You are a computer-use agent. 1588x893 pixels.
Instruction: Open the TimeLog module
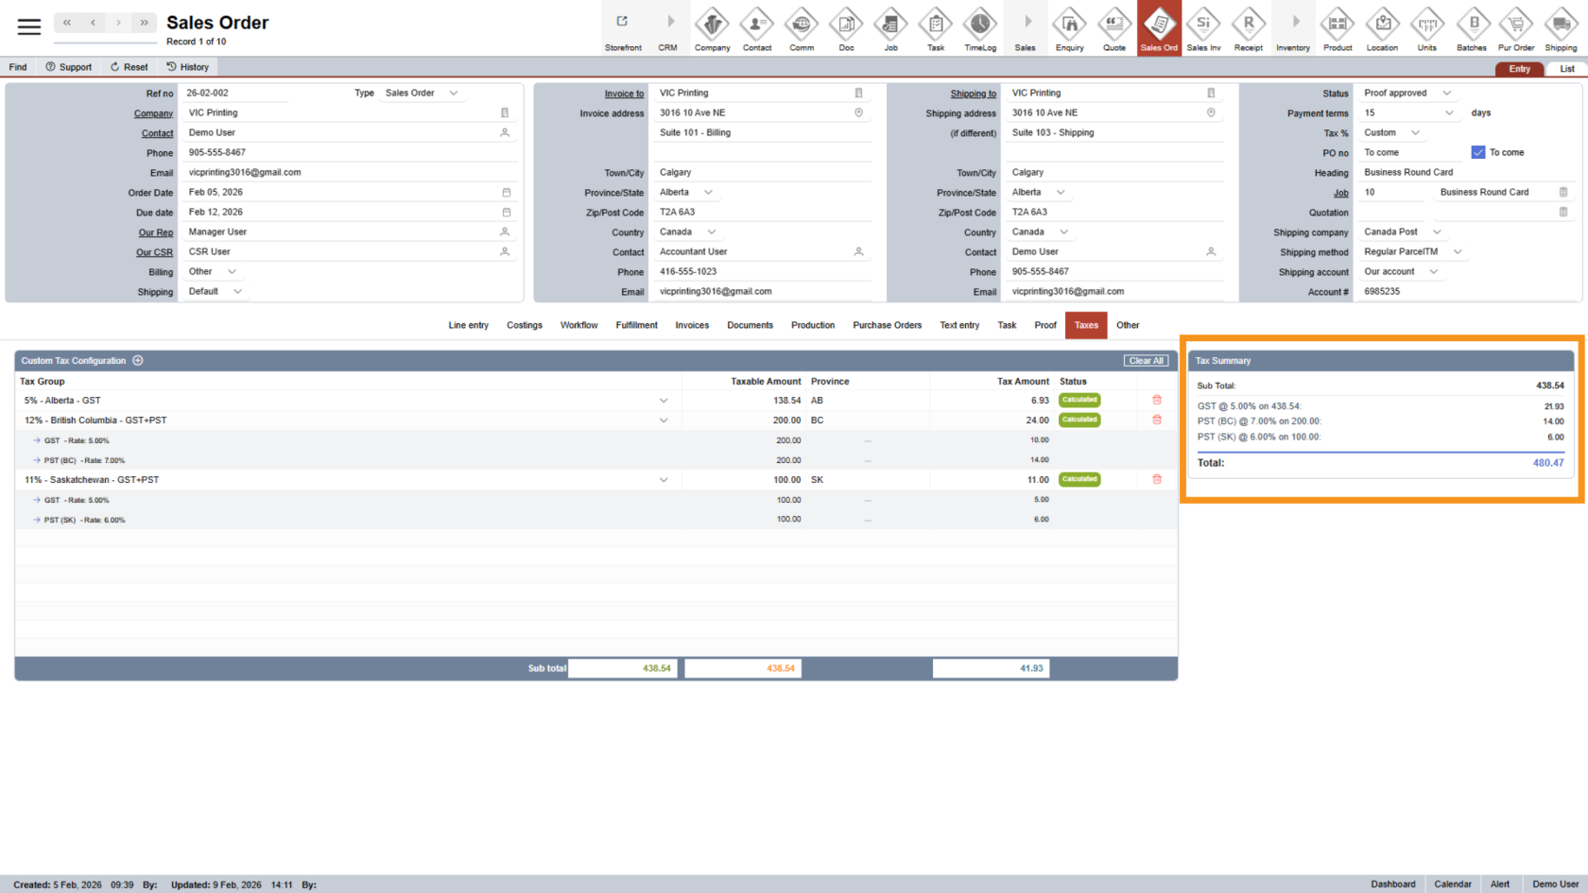(980, 28)
